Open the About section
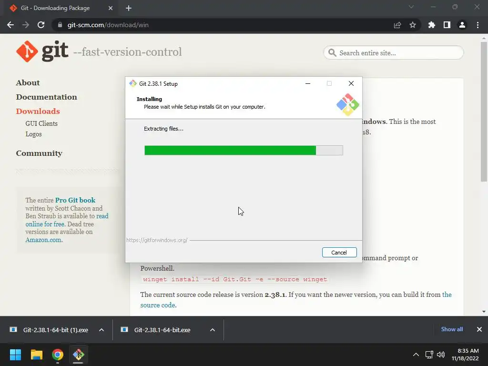Image resolution: width=488 pixels, height=366 pixels. 28,83
